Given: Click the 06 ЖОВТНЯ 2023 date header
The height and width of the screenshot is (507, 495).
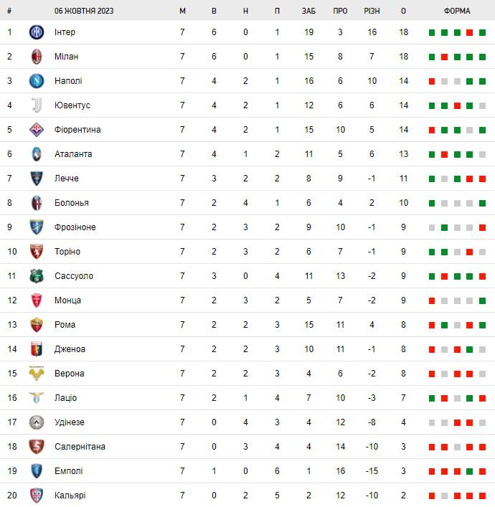Looking at the screenshot, I should click(x=84, y=11).
